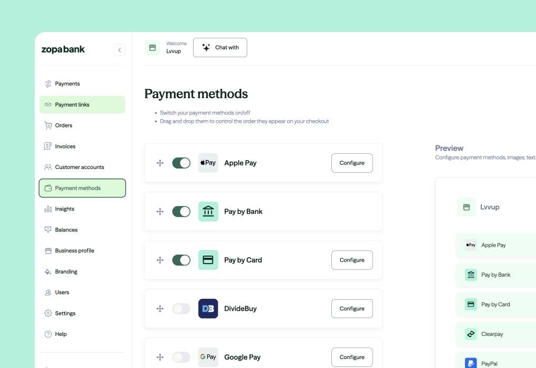The width and height of the screenshot is (536, 368).
Task: Click the Users icon in sidebar
Action: coord(48,292)
